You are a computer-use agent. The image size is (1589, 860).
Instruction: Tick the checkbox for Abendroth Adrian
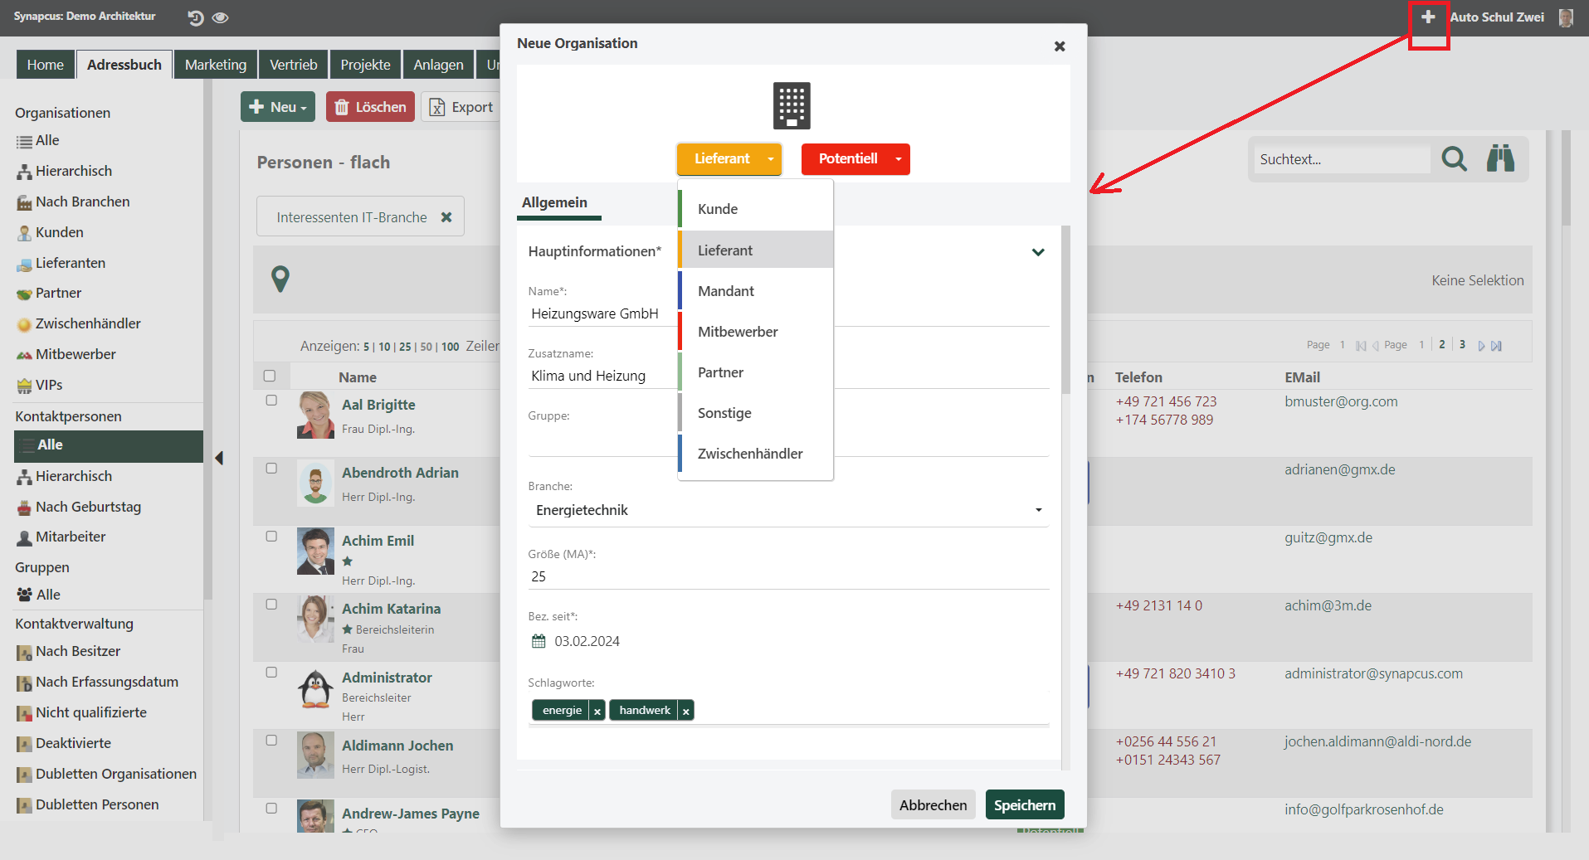tap(271, 469)
